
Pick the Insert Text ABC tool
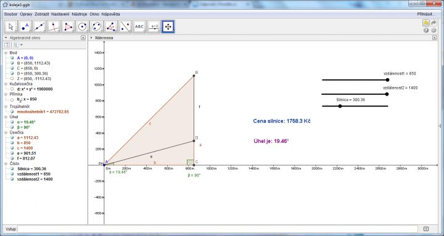click(139, 26)
